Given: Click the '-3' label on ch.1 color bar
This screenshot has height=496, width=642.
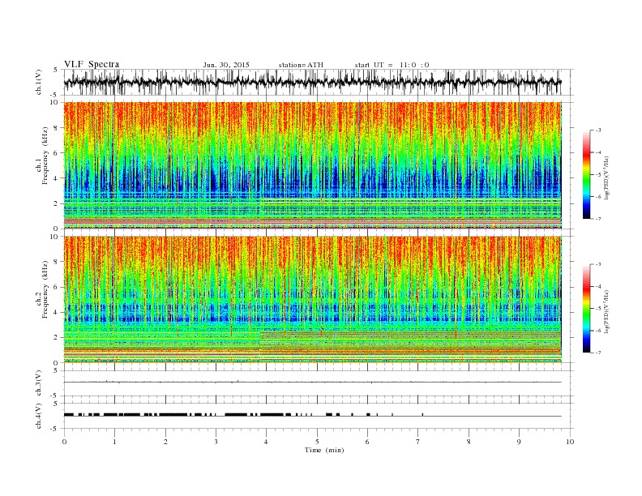Looking at the screenshot, I should coord(598,130).
